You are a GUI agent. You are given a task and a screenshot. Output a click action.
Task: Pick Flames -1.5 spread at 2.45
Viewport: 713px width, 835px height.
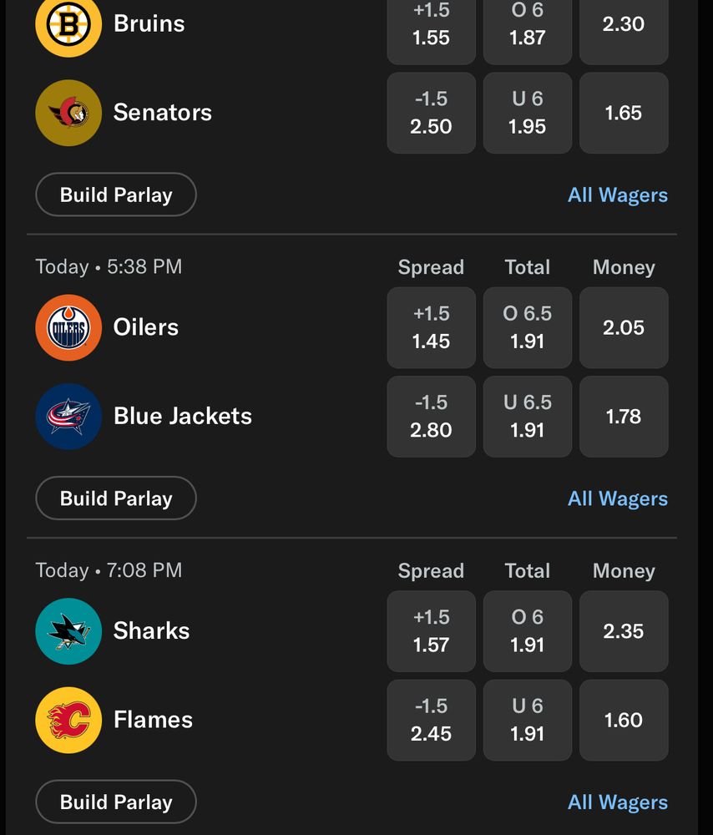(x=431, y=720)
